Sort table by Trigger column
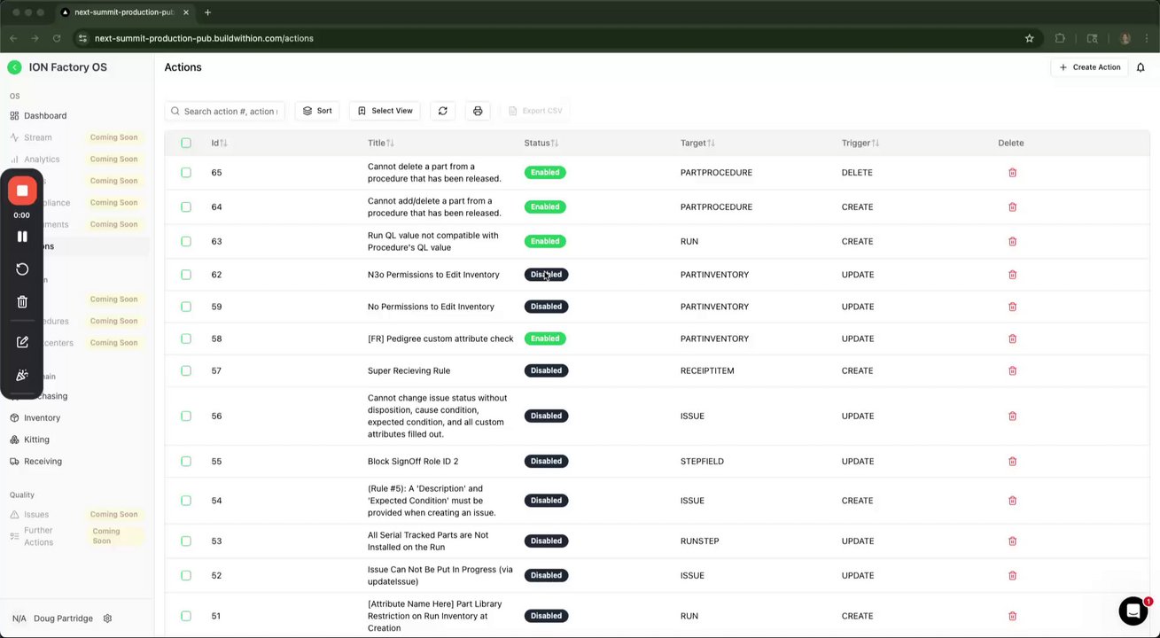 click(860, 143)
